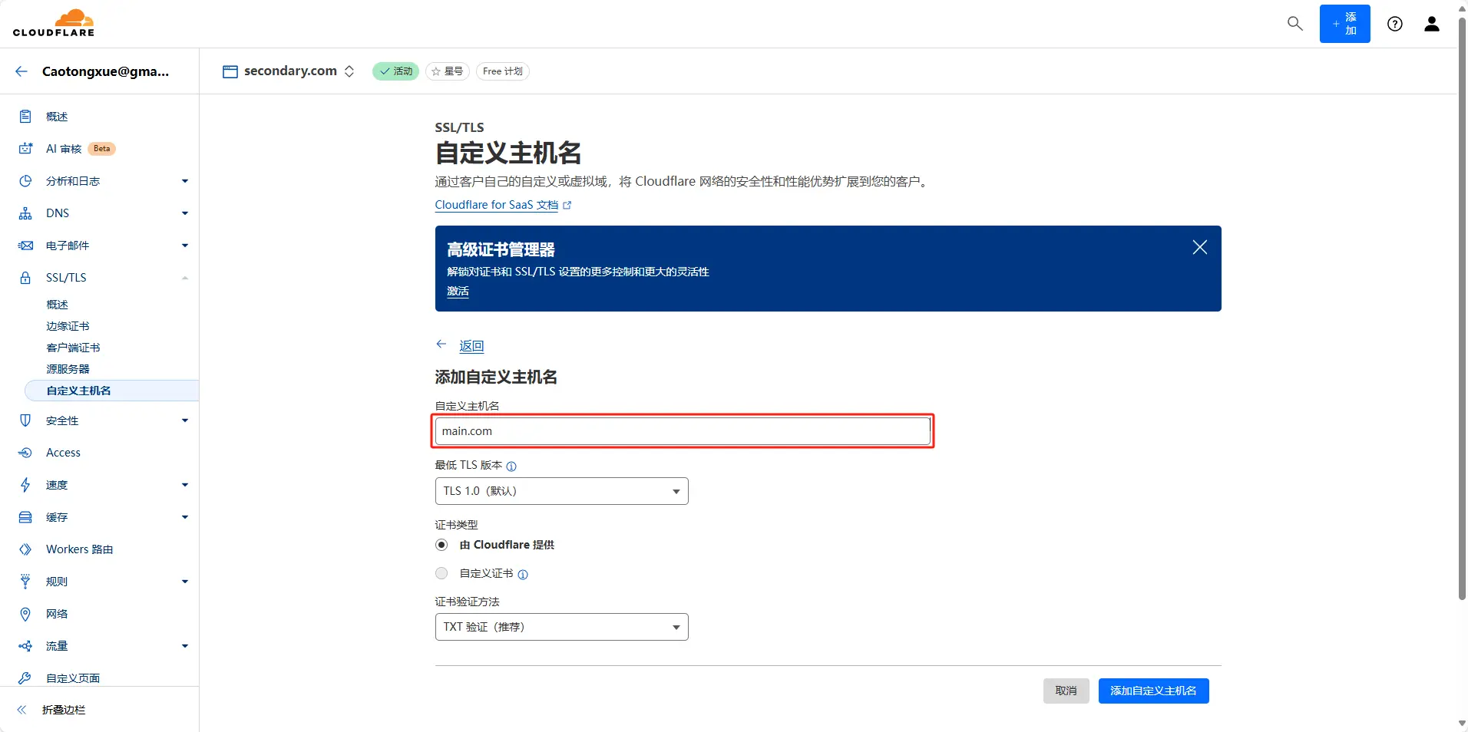Toggle the 星号 star button

tap(448, 71)
